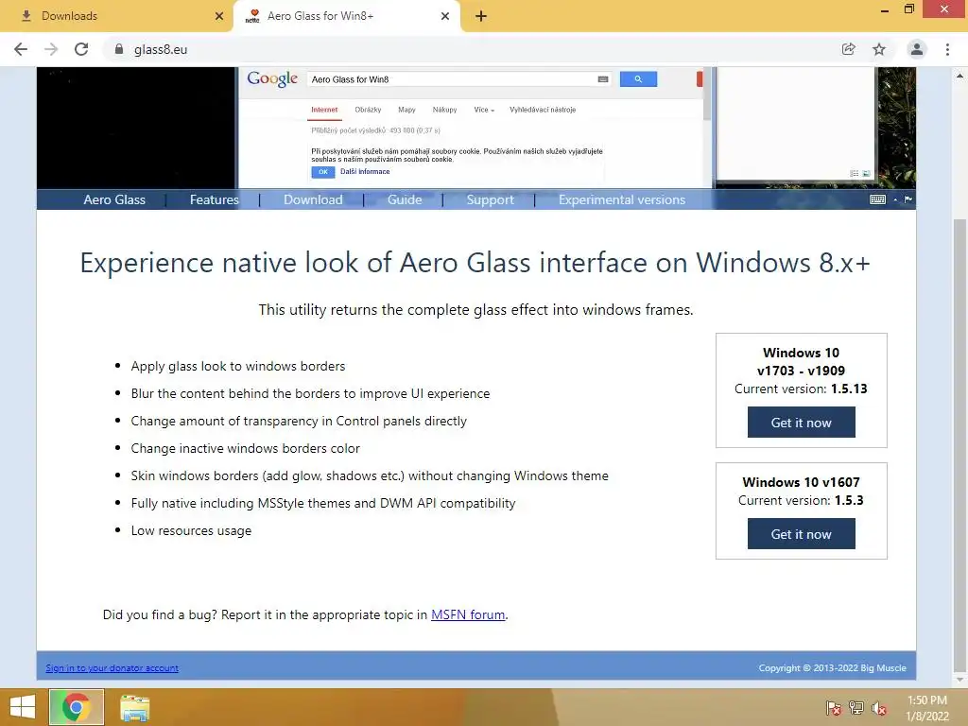Image resolution: width=968 pixels, height=726 pixels.
Task: Click text about Fully native MSStyle themes
Action: tap(323, 503)
